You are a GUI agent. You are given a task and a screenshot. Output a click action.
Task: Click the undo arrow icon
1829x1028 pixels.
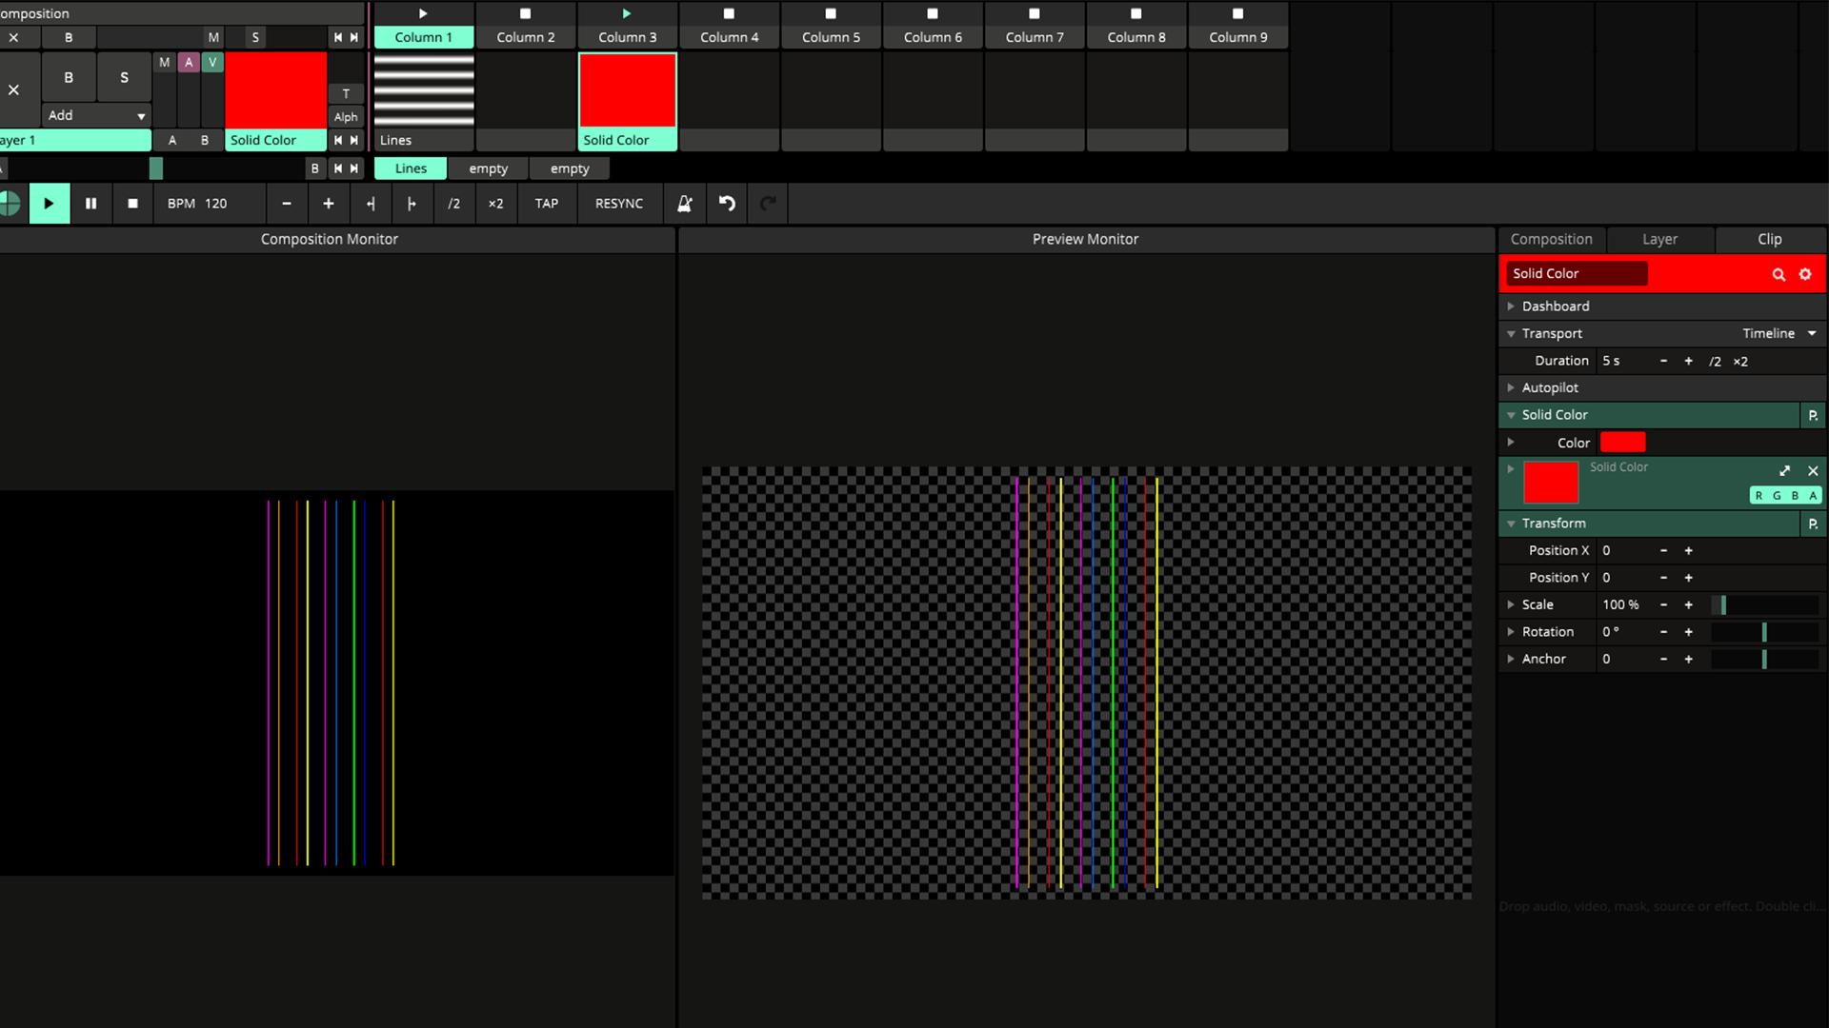[727, 204]
